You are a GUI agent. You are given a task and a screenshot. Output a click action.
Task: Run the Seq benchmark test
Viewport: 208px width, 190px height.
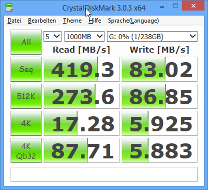(x=26, y=69)
